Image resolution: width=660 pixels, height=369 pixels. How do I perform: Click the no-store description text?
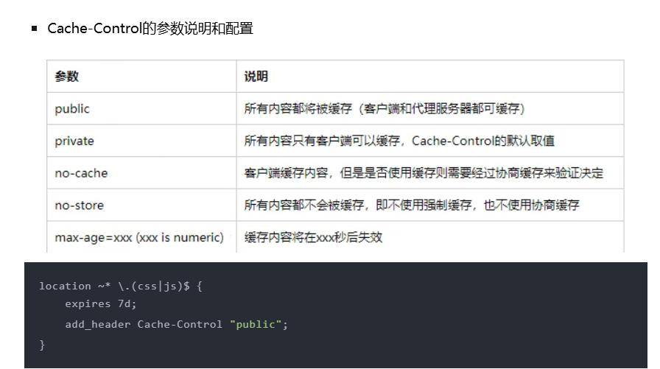pyautogui.click(x=412, y=205)
